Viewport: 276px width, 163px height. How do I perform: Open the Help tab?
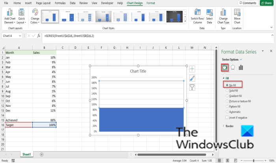(x=120, y=3)
